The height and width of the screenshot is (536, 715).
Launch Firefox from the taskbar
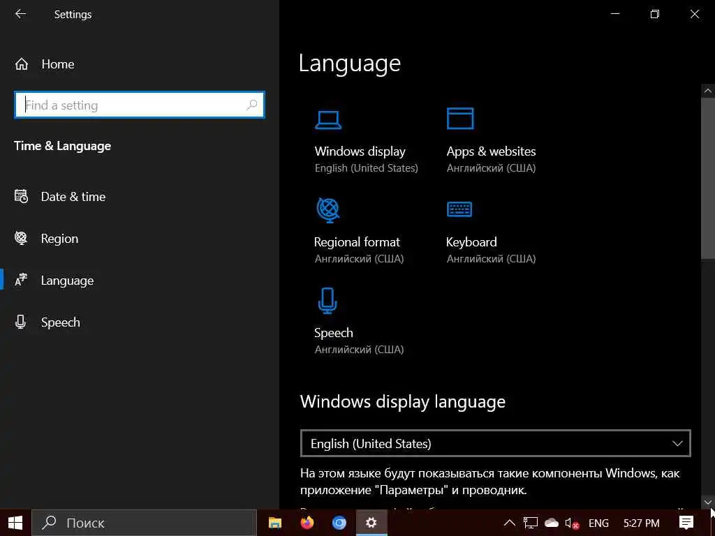[x=307, y=523]
